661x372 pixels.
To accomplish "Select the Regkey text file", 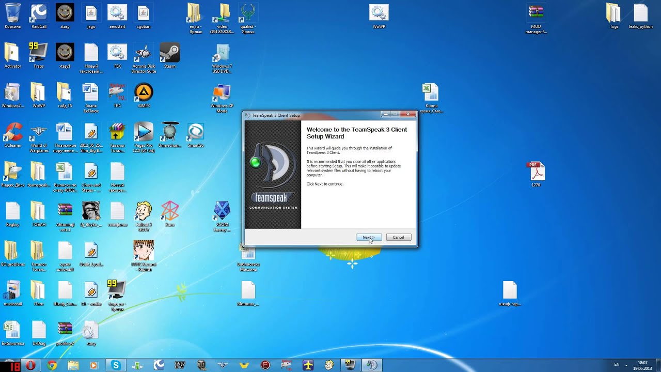I will click(x=12, y=214).
